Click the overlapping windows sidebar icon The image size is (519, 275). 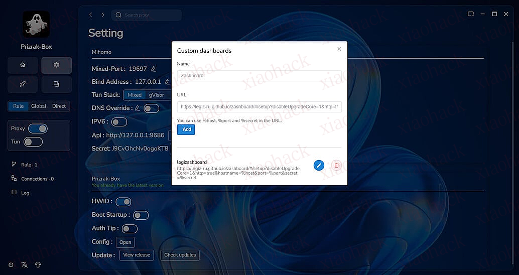tap(56, 84)
